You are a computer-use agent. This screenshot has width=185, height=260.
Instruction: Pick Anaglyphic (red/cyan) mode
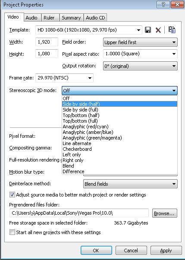[x=119, y=127]
